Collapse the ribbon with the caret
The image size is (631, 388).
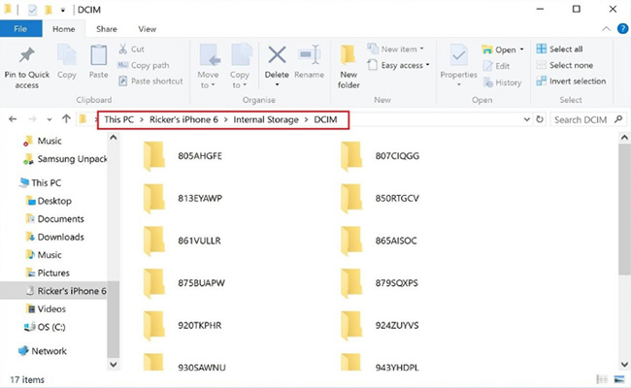pyautogui.click(x=606, y=29)
